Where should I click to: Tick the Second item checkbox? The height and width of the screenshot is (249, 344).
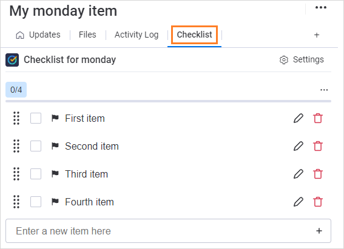click(36, 146)
